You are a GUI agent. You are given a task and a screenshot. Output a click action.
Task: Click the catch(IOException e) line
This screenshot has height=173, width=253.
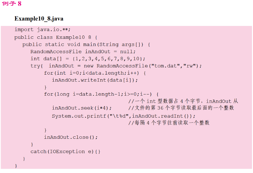click(x=65, y=152)
